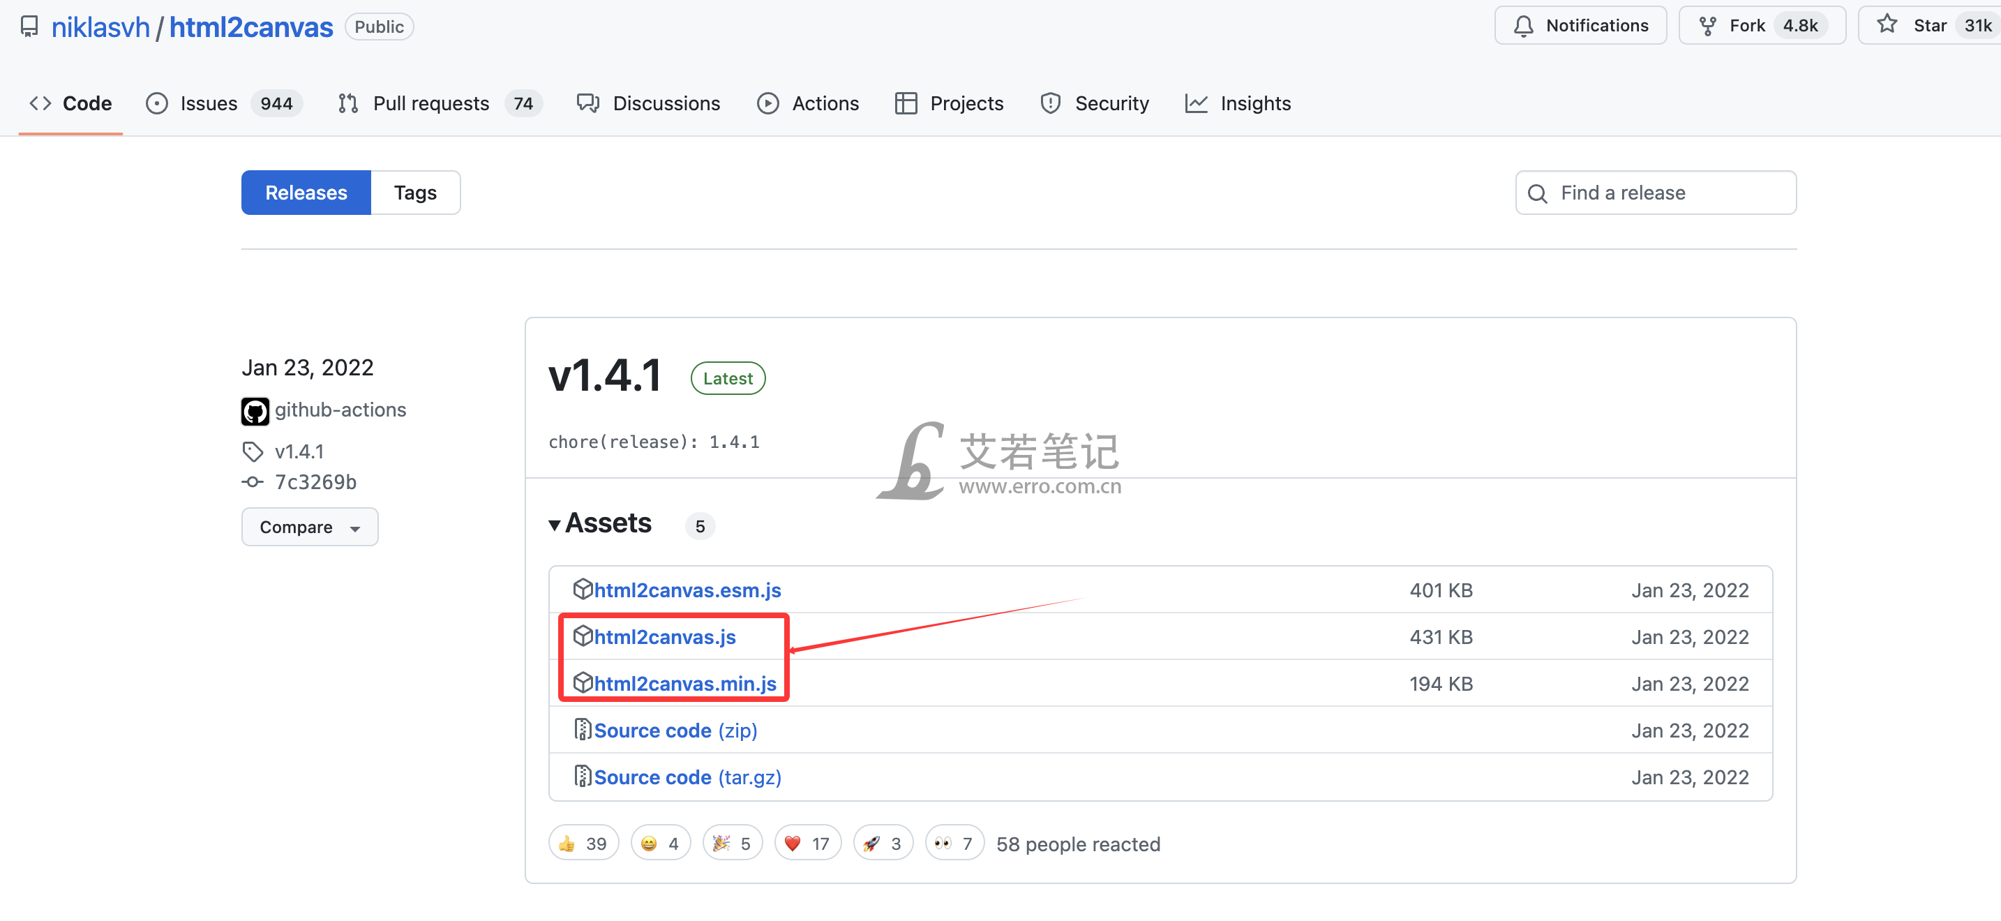Viewport: 2001px width, 921px height.
Task: Click the package icon for html2canvas.min.js
Action: coord(583,682)
